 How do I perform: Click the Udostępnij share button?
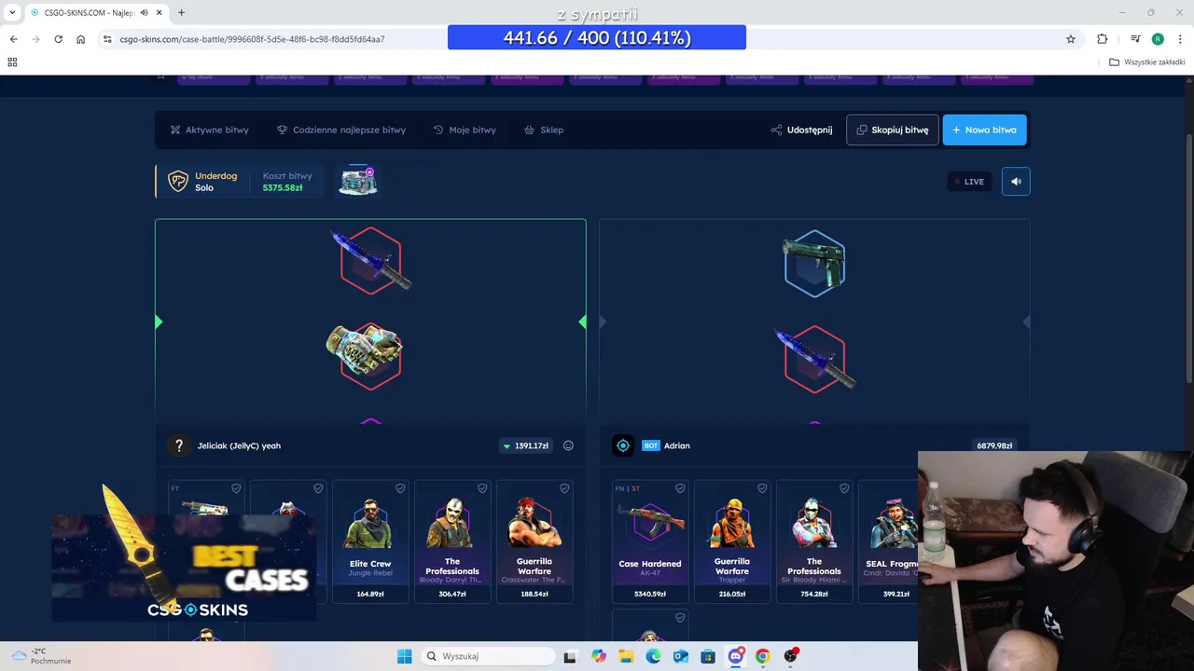tap(801, 130)
